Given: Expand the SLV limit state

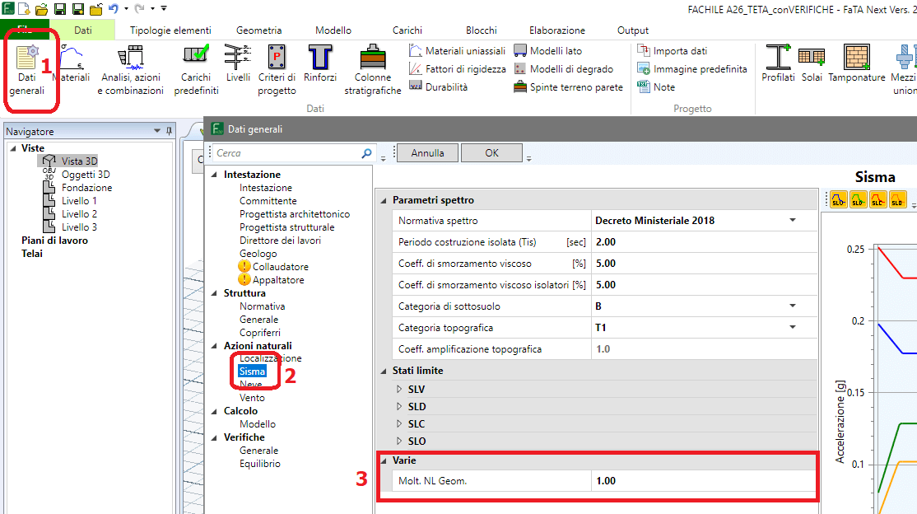Looking at the screenshot, I should [x=399, y=390].
